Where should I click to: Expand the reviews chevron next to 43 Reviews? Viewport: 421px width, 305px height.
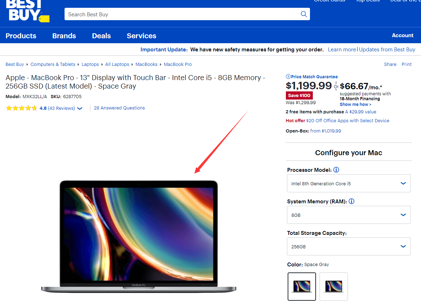80,109
